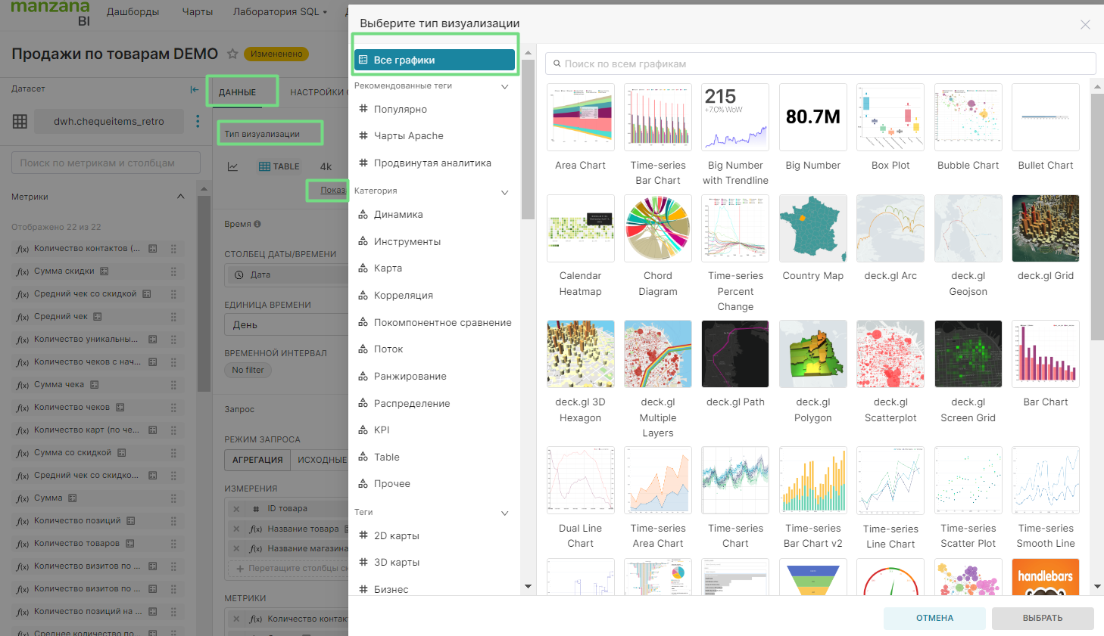Image resolution: width=1104 pixels, height=636 pixels.
Task: Click the search all charts field
Action: 821,64
